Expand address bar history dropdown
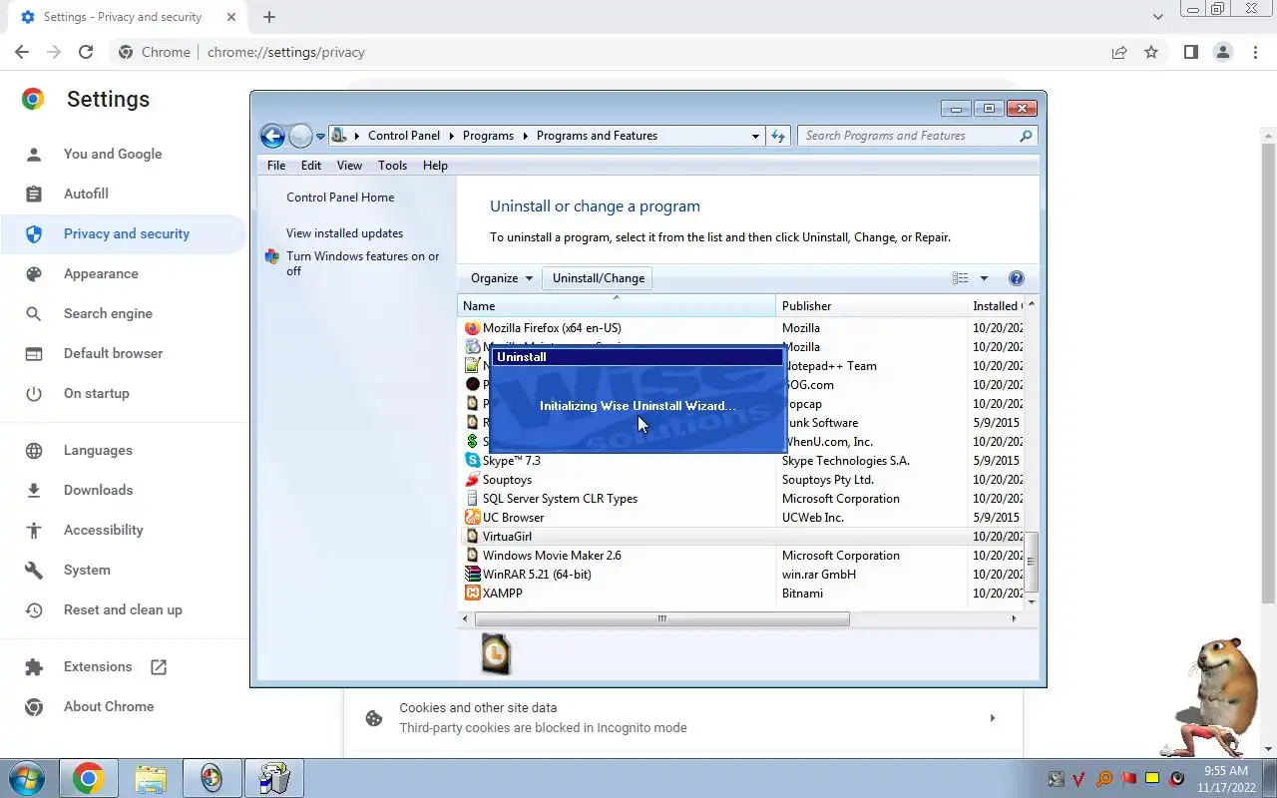Screen dimensions: 1277x798 pos(755,136)
